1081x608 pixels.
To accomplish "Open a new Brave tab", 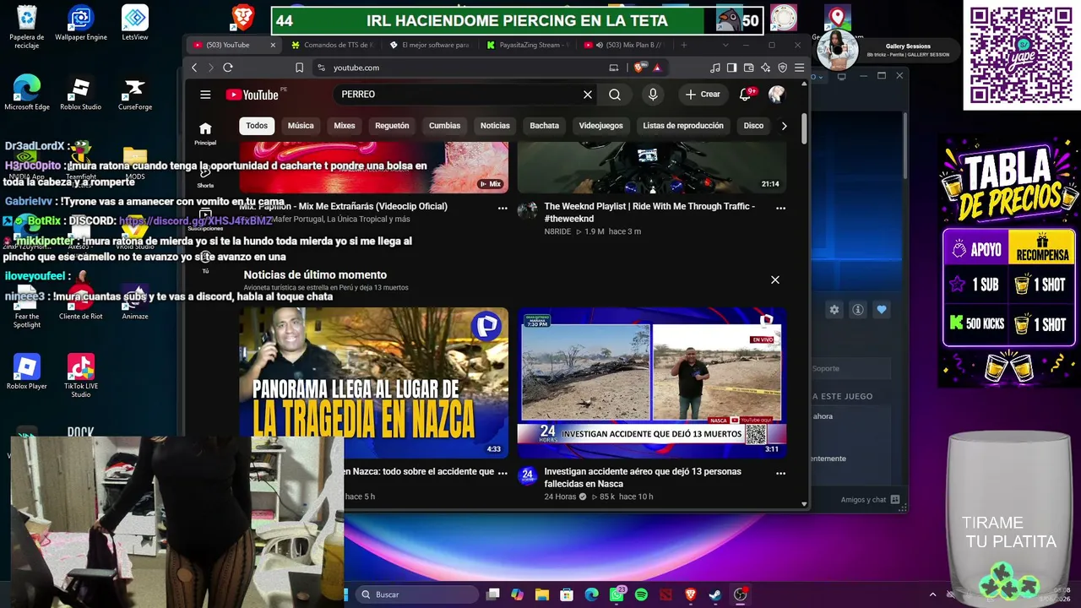I will point(684,45).
